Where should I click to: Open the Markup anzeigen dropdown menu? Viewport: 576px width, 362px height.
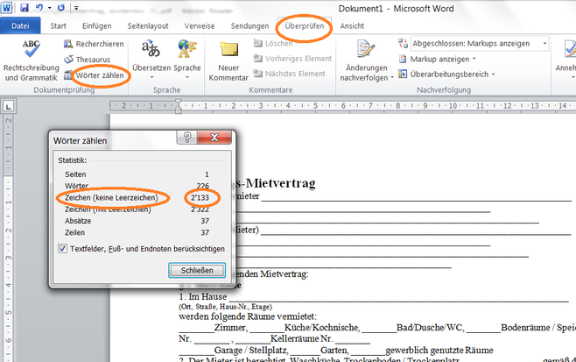point(474,59)
